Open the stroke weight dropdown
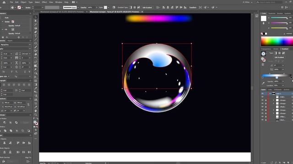The width and height of the screenshot is (293, 164). point(43,8)
